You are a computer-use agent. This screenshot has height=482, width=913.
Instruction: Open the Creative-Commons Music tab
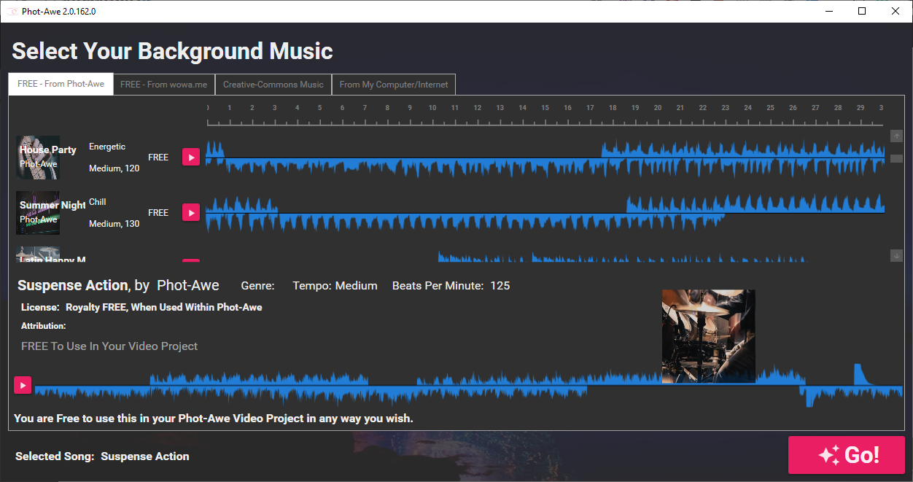(273, 85)
